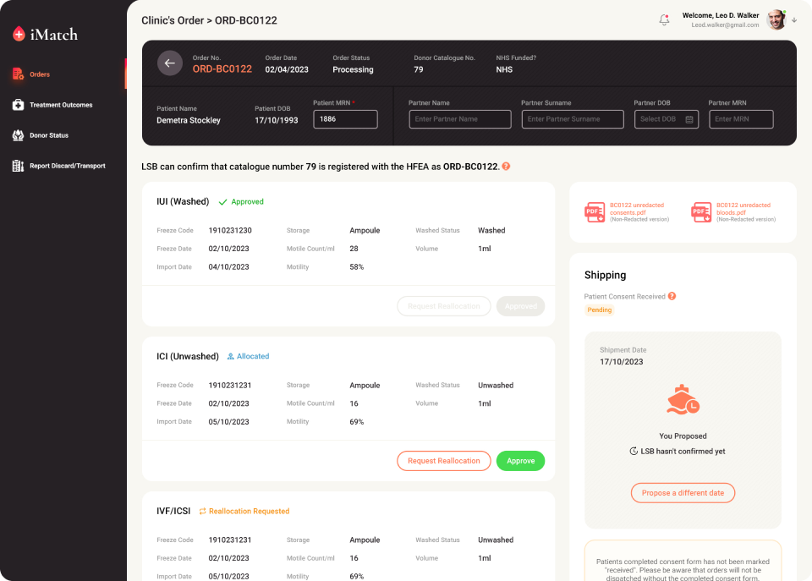Viewport: 812px width, 581px height.
Task: Click the iMatch logo icon
Action: tap(19, 34)
